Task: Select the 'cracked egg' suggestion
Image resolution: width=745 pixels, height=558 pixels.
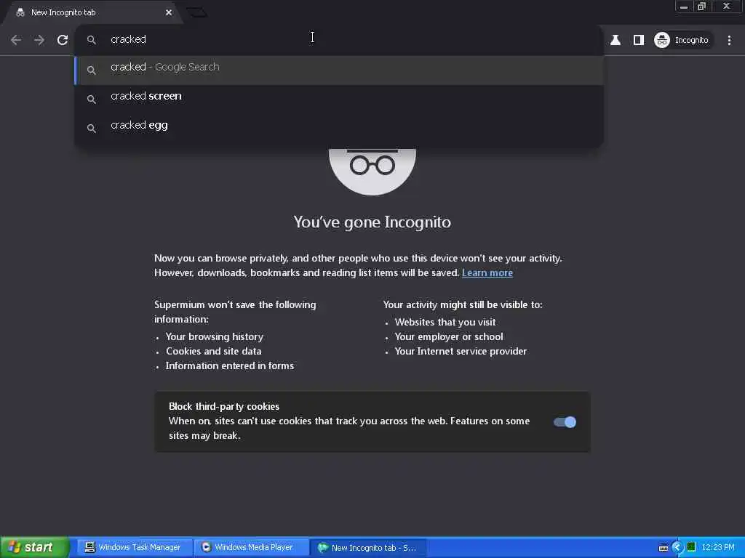Action: click(x=339, y=128)
